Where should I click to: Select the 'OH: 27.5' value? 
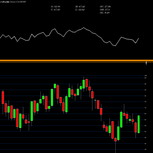(105, 9)
